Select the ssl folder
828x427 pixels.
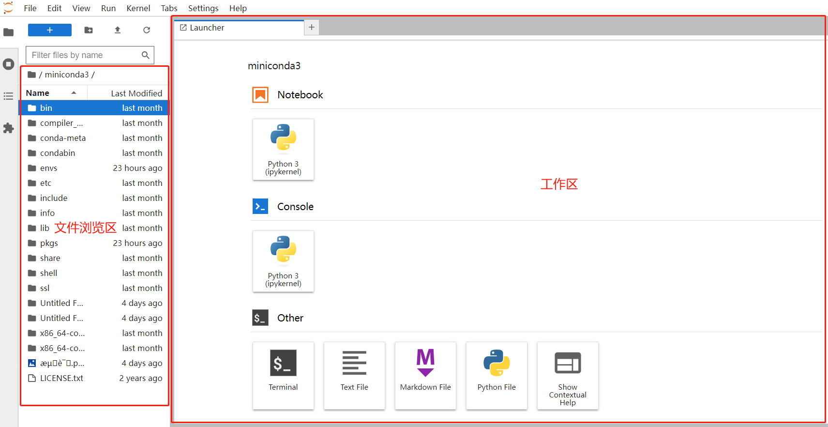[94, 288]
